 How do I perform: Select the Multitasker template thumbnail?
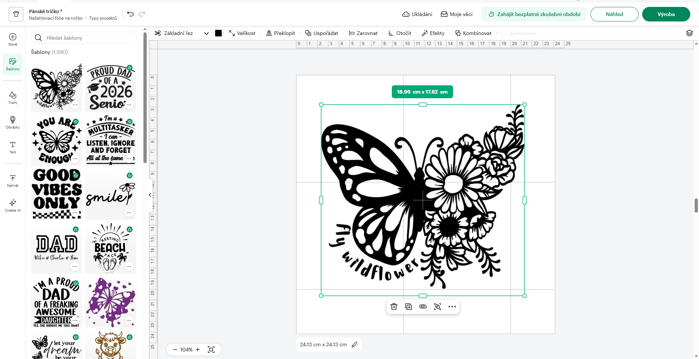click(x=111, y=141)
